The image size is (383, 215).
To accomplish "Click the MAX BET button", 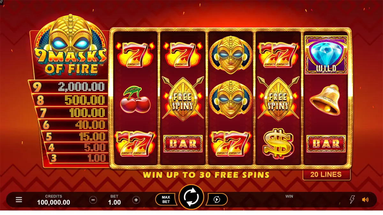I will pos(166,199).
